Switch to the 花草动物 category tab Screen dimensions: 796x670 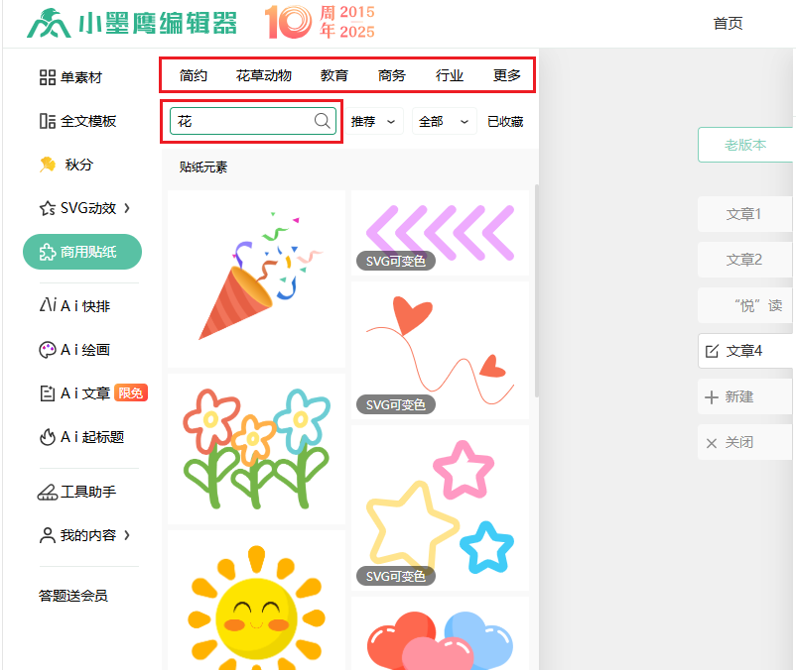point(264,75)
